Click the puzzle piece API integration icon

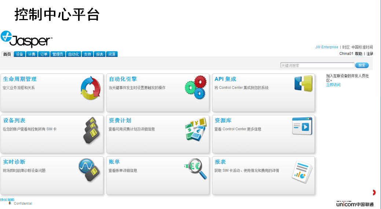(303, 84)
